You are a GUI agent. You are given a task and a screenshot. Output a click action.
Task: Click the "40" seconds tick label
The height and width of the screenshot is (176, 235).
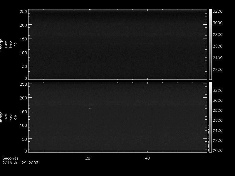[x=147, y=158]
